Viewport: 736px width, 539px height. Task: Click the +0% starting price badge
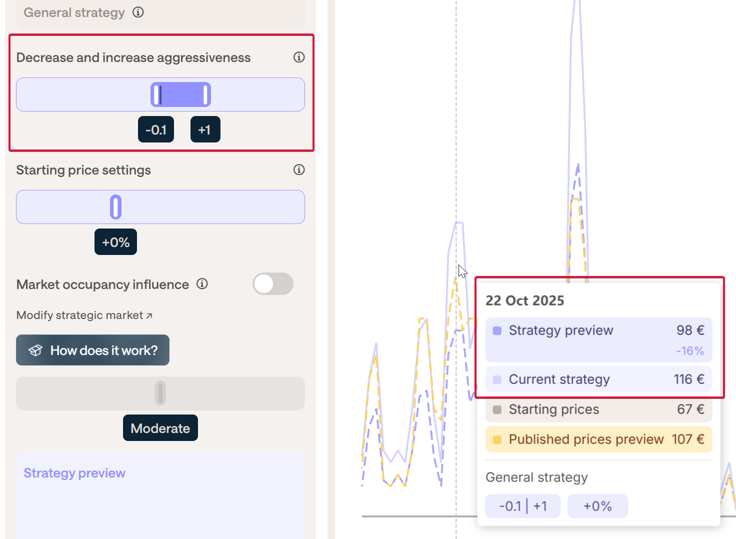[115, 242]
